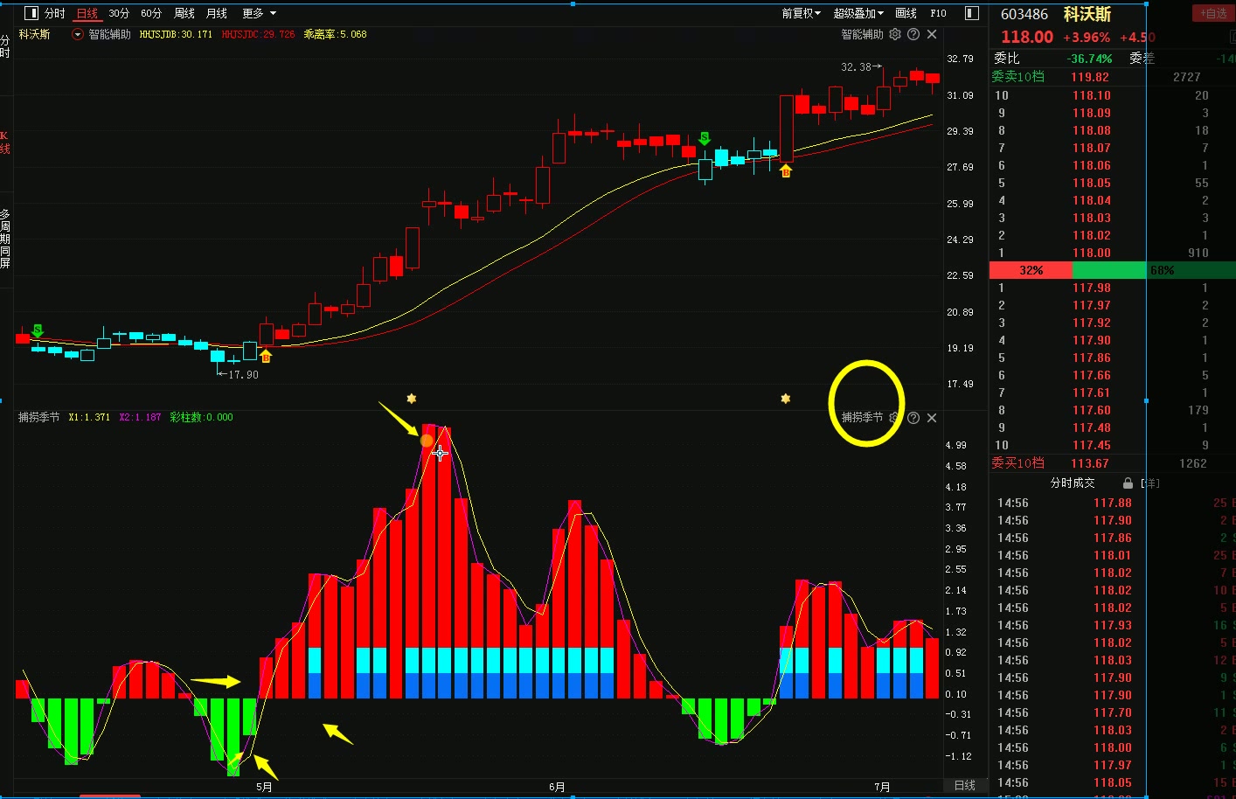This screenshot has height=799, width=1236.
Task: Close the 捕捞季节 indicator panel
Action: pos(932,418)
